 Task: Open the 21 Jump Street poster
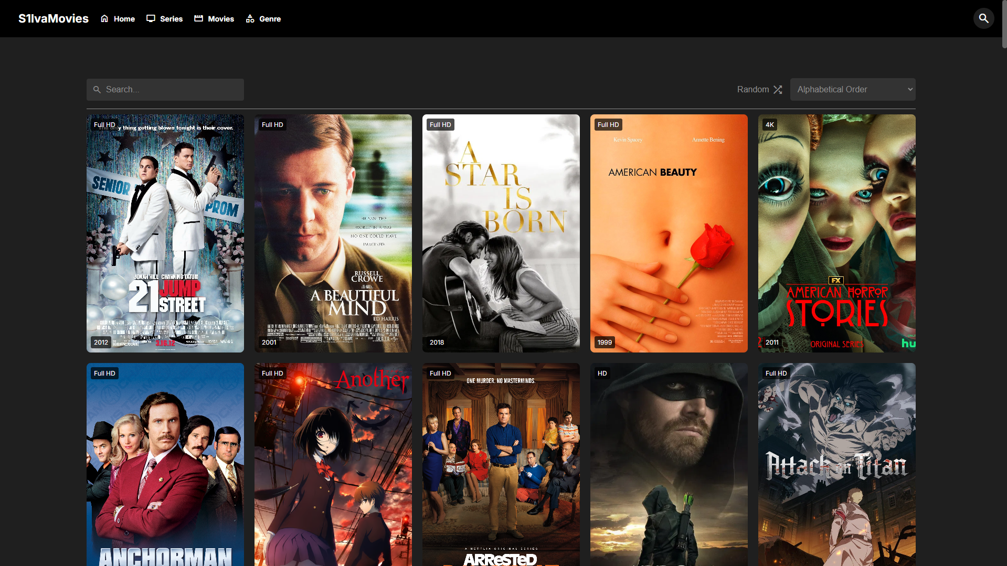point(165,233)
